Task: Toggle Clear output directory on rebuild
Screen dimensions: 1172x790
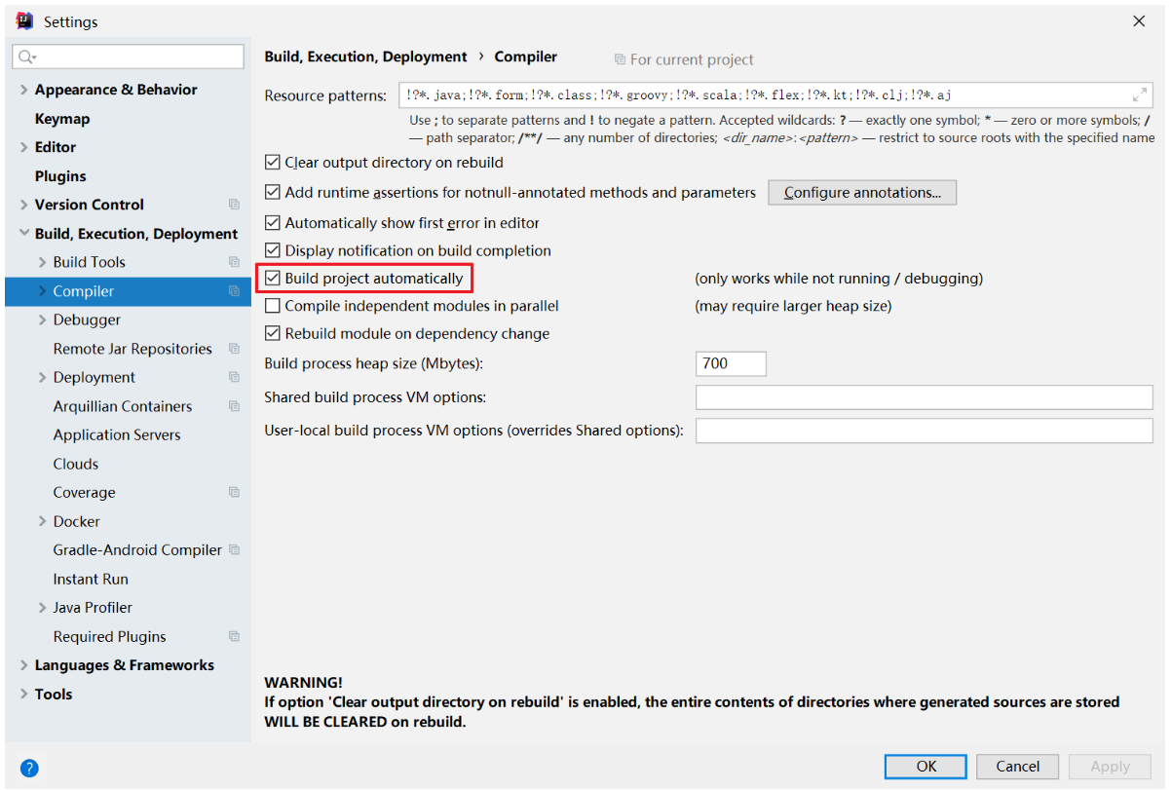Action: click(273, 163)
